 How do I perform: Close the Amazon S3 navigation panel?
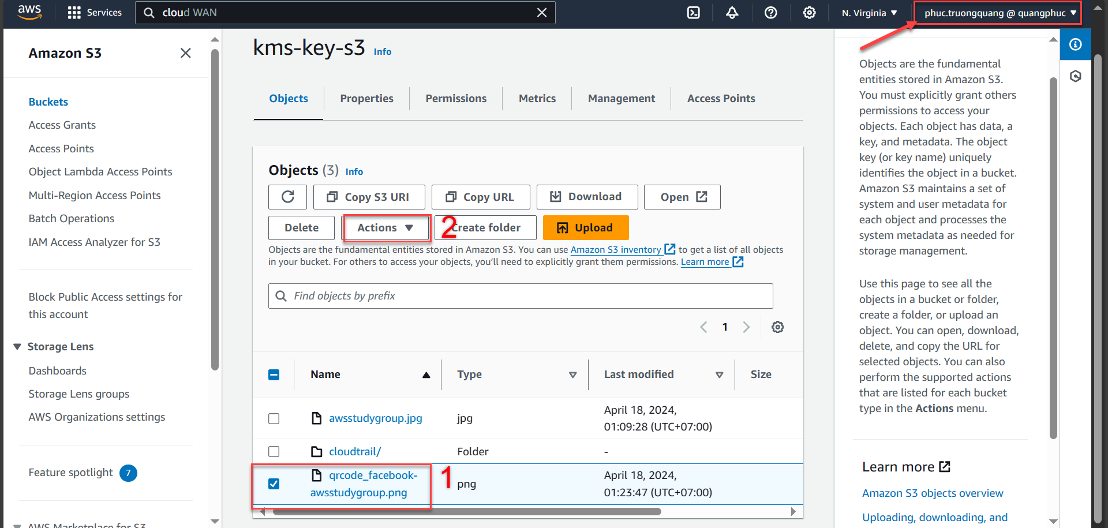185,53
